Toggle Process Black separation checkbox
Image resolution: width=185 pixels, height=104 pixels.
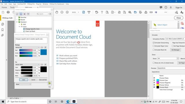pos(154,87)
